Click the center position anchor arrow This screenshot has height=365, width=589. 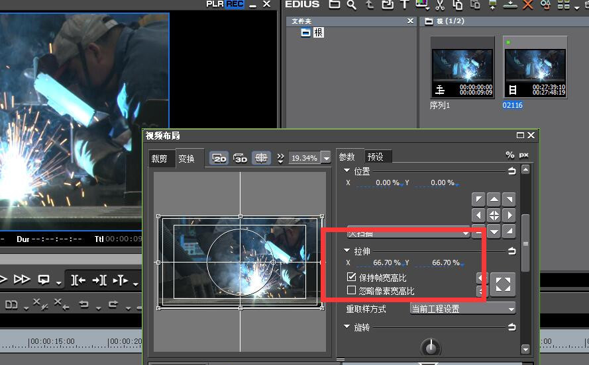494,215
